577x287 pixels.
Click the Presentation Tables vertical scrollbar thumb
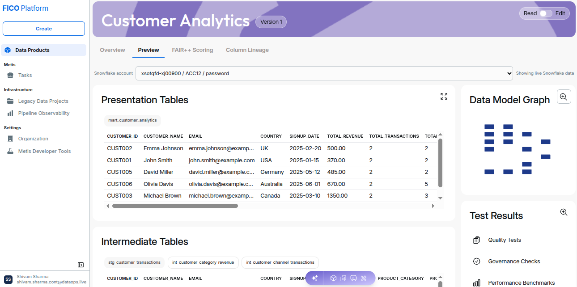tap(440, 163)
